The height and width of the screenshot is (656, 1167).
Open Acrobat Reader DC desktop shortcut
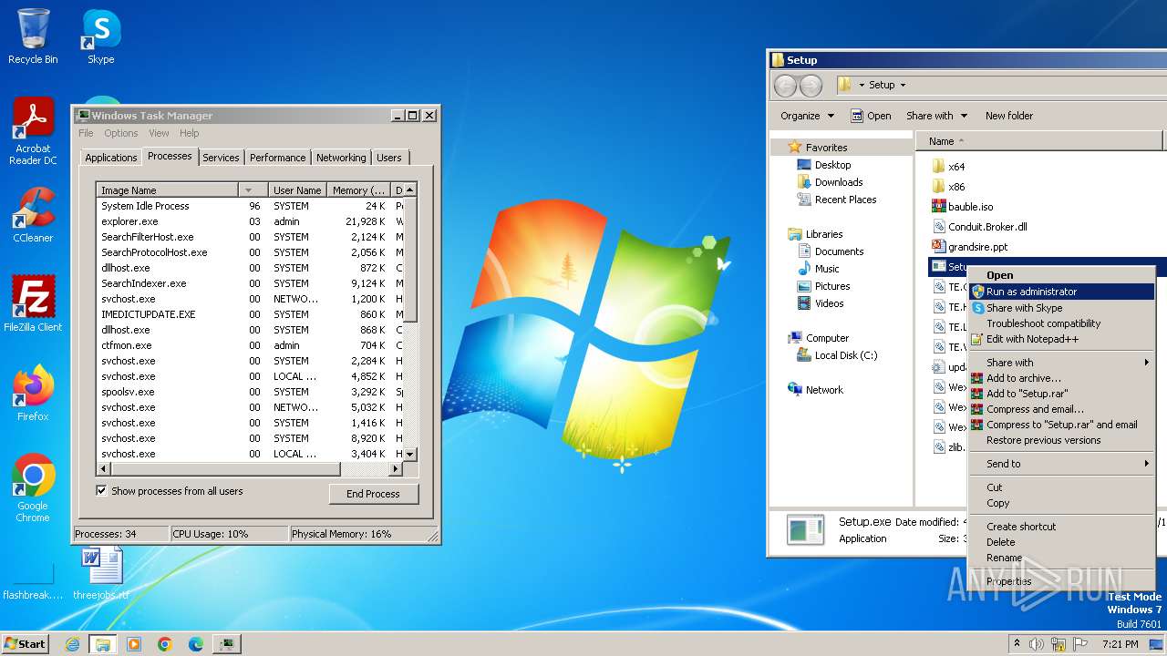point(33,131)
